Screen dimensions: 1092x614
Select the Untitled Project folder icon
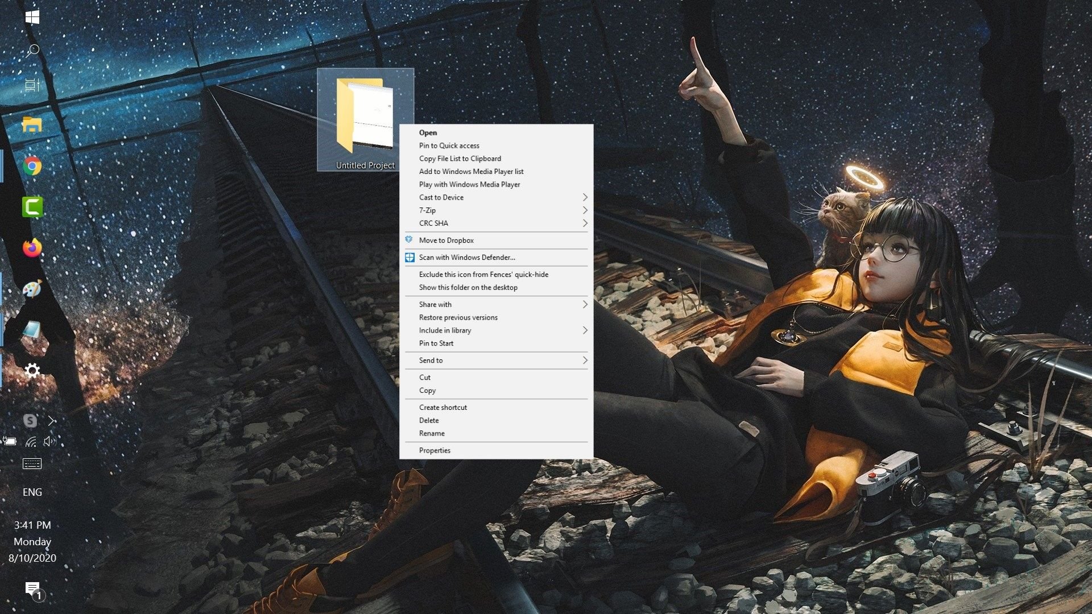click(365, 119)
